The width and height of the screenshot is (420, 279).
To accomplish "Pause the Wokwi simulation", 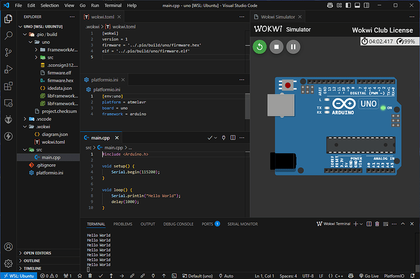I will 293,47.
